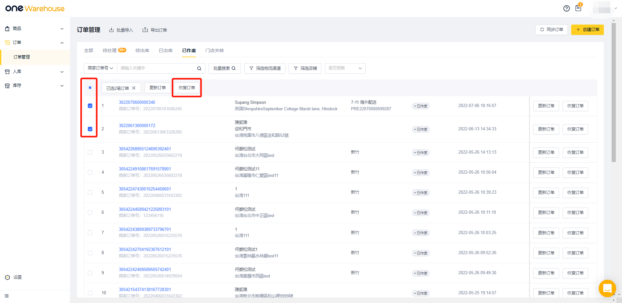Click the 设置 gear icon
The height and width of the screenshot is (303, 622).
(x=7, y=277)
